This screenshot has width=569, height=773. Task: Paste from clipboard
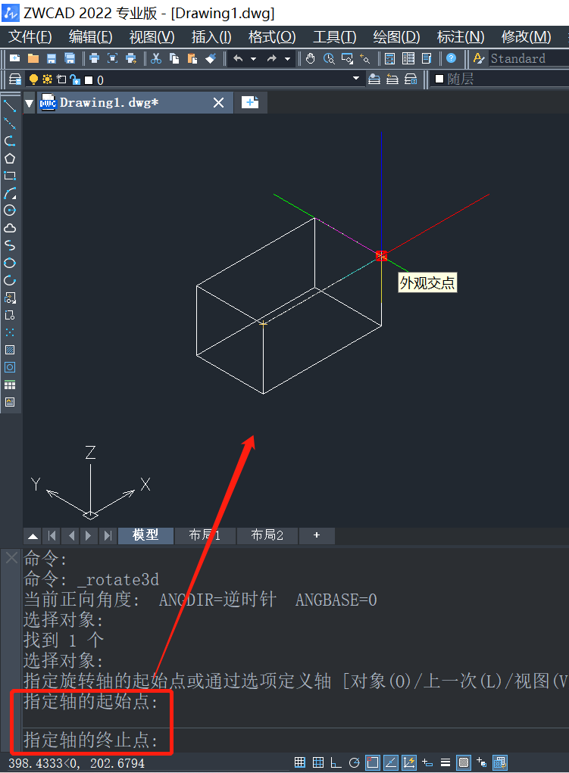click(x=192, y=58)
